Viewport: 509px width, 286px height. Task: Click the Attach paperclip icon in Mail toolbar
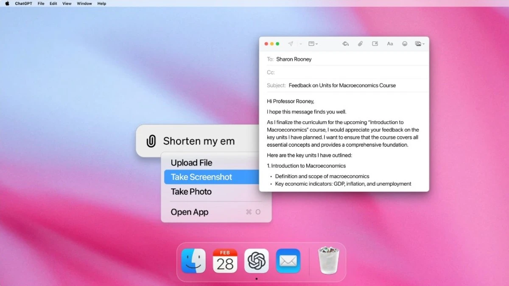[x=361, y=44]
